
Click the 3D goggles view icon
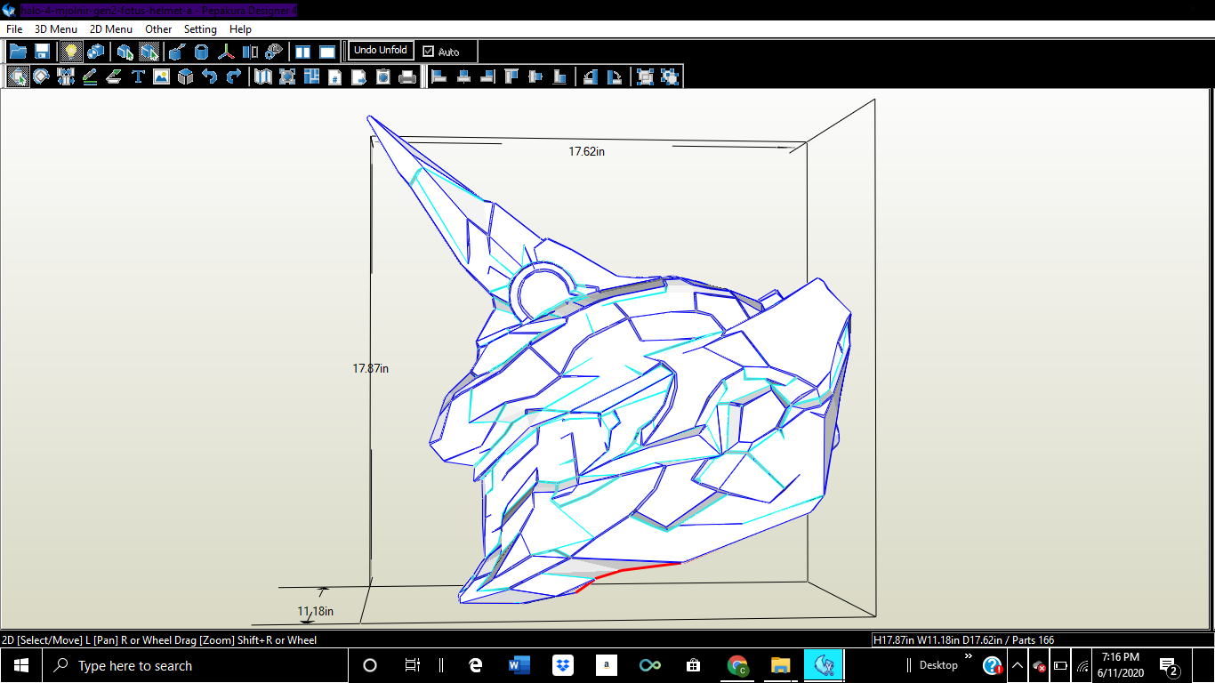[x=274, y=52]
